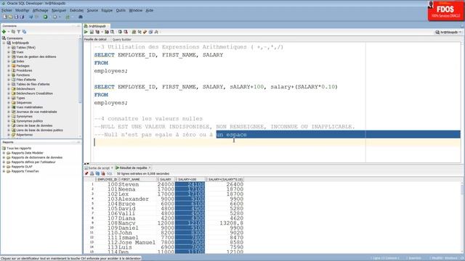Click the New file icon in main toolbar
This screenshot has width=465, height=261.
pos(5,17)
